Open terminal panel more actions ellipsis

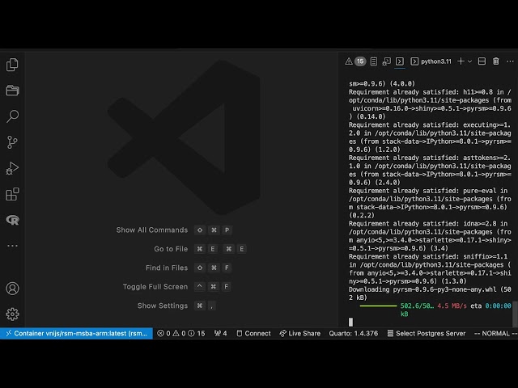pos(510,61)
